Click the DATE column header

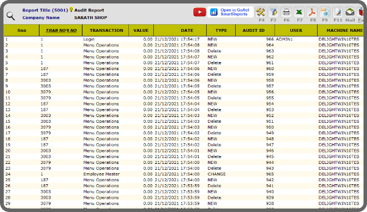click(187, 30)
